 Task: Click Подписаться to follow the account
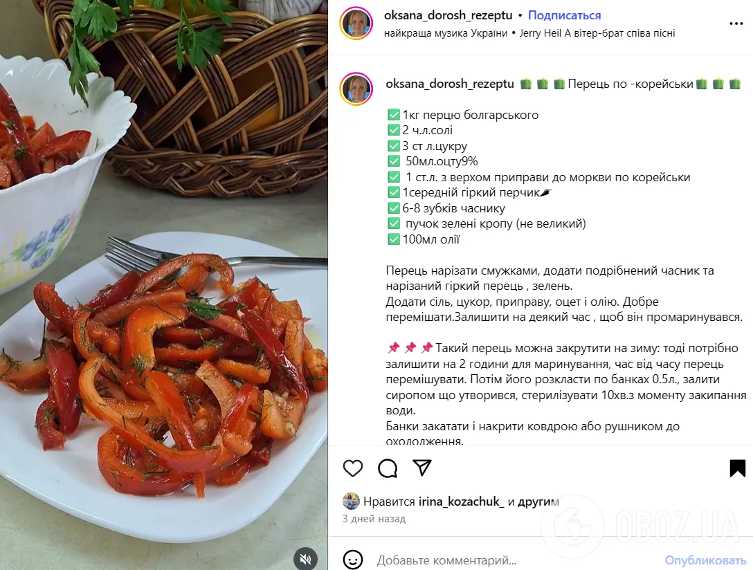(564, 15)
